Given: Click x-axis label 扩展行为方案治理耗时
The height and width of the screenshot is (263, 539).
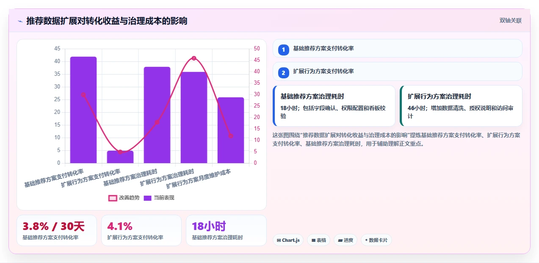Looking at the screenshot, I should [167, 178].
